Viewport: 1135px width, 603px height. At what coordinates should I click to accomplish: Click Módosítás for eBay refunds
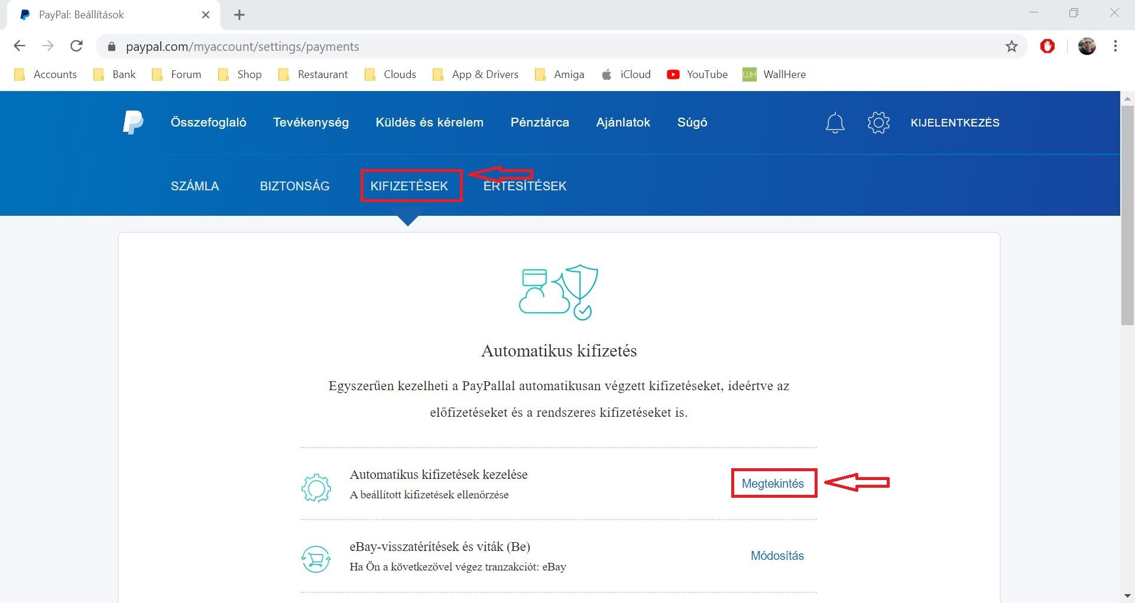coord(777,556)
